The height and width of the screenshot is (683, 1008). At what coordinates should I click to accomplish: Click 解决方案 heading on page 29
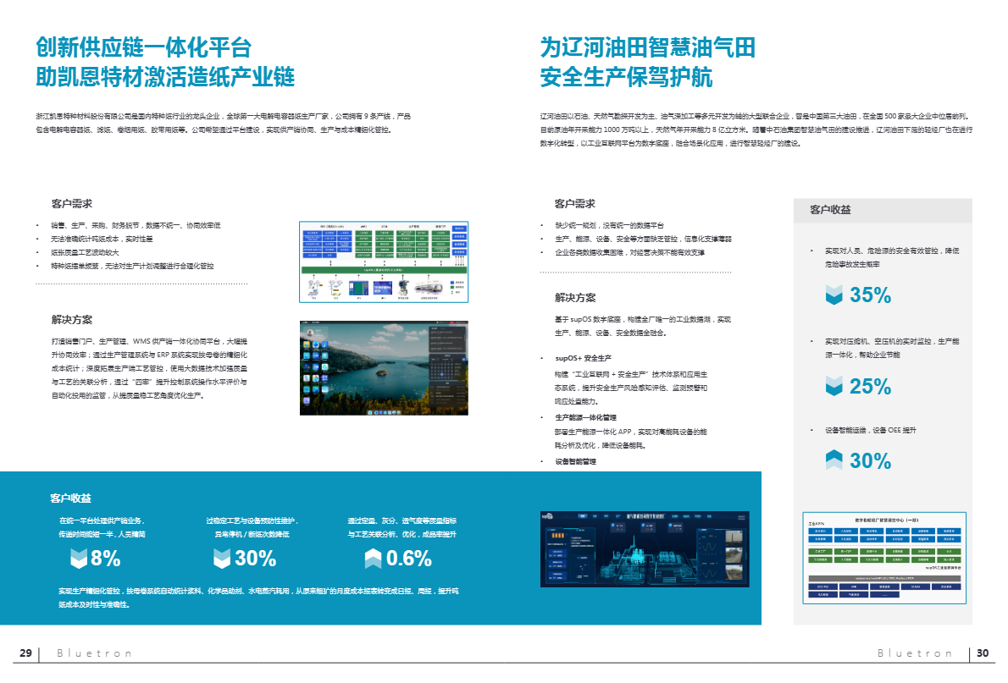click(72, 319)
